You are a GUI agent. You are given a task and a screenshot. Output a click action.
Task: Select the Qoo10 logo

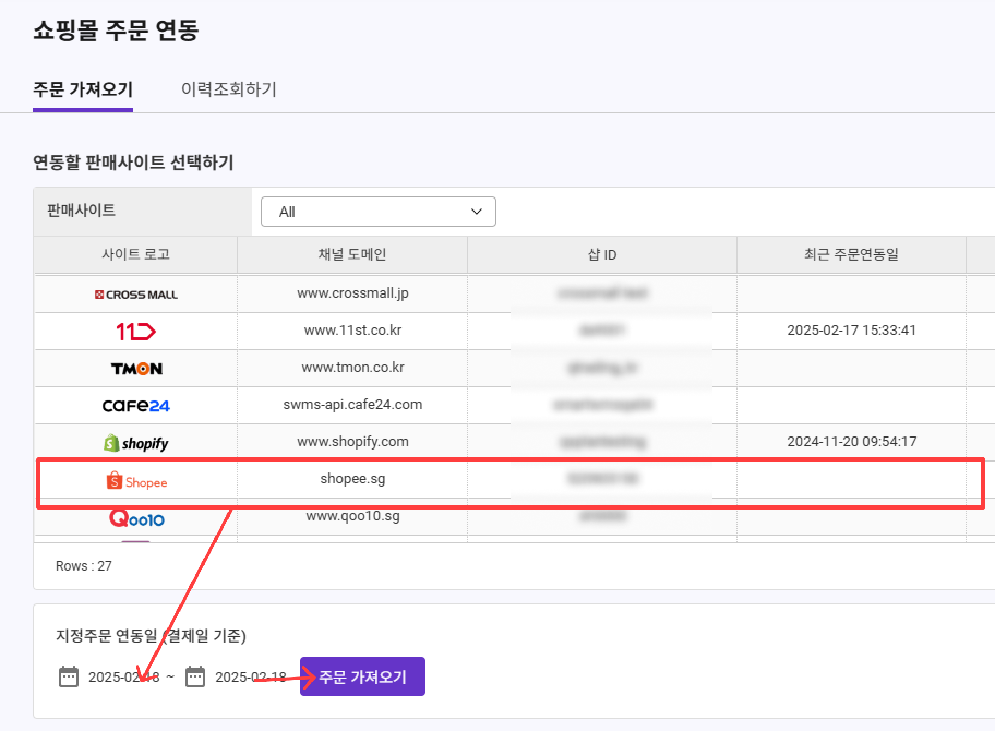coord(136,518)
